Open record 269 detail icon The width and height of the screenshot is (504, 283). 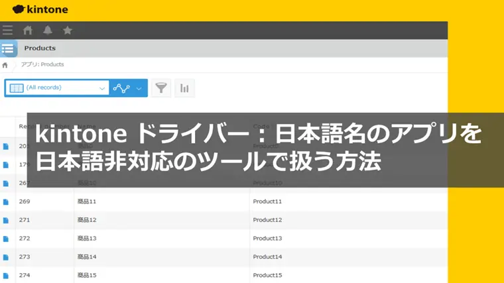pos(6,201)
